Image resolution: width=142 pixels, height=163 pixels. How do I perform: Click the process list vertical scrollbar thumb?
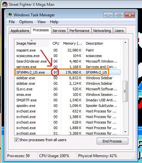125,91
